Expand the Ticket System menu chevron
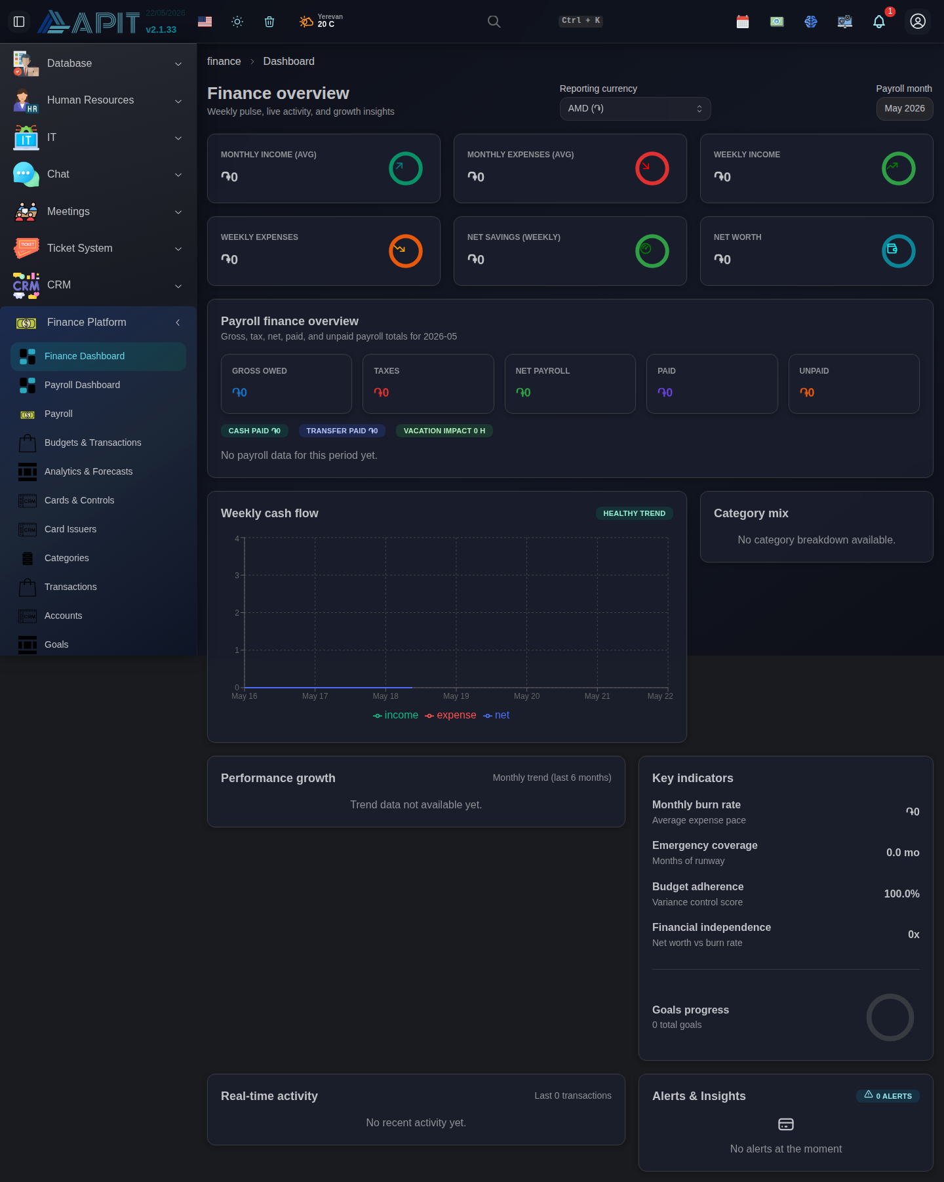 click(178, 249)
